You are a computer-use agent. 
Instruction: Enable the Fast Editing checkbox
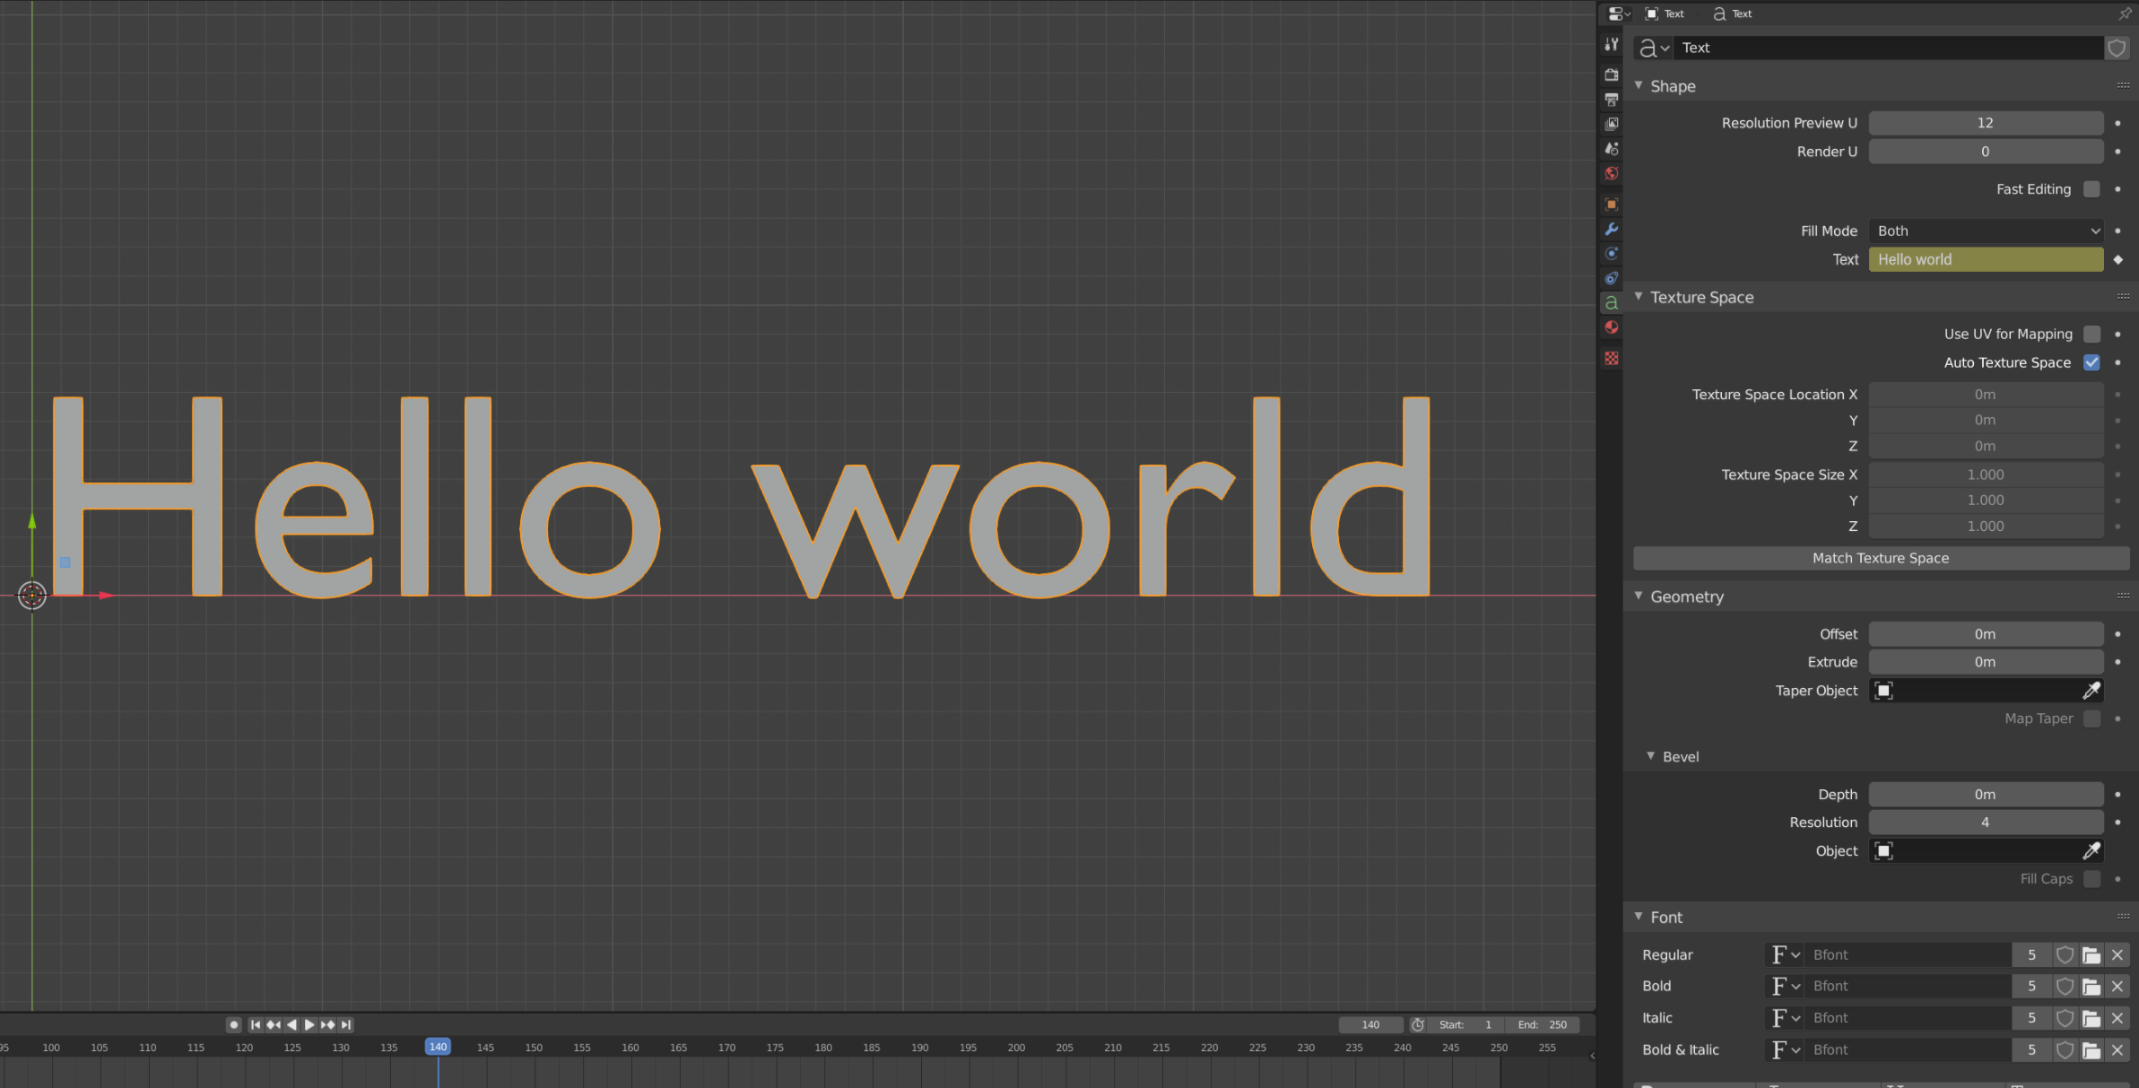[x=2091, y=189]
